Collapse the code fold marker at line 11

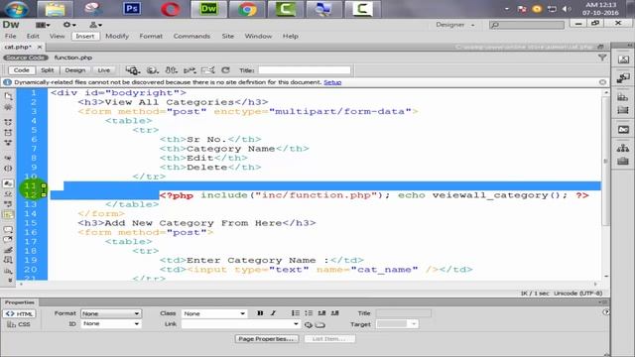(44, 185)
